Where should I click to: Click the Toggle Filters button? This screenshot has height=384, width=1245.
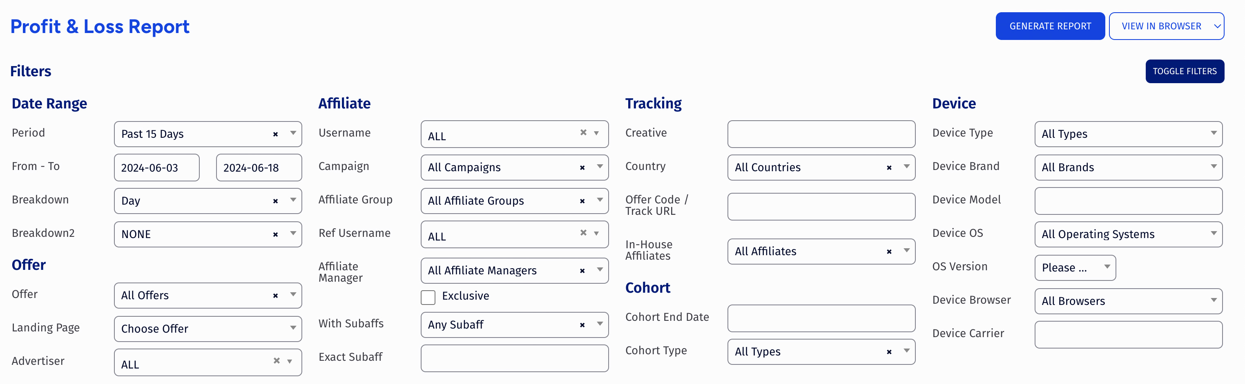tap(1184, 71)
